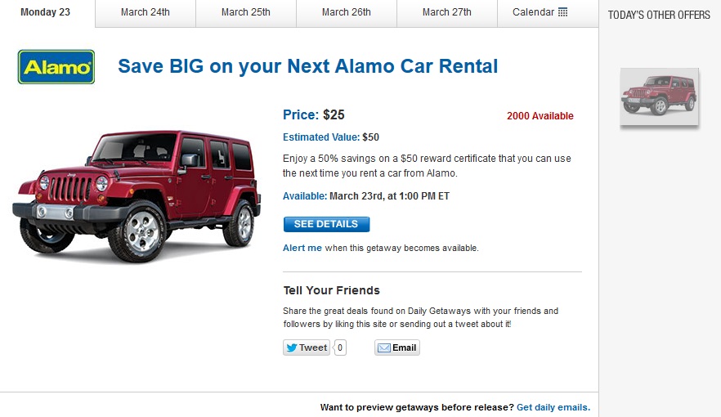Switch to the March 24th tab
The width and height of the screenshot is (721, 417).
[x=146, y=12]
